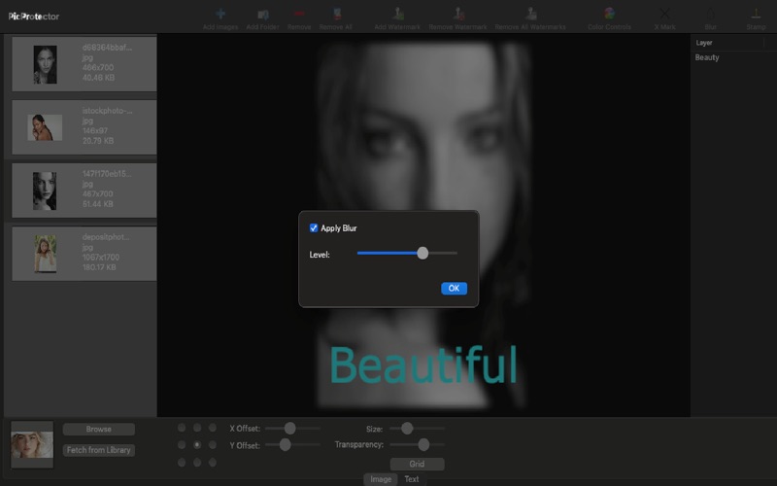777x486 pixels.
Task: Click the Add Watermark toolbar icon
Action: (x=397, y=15)
